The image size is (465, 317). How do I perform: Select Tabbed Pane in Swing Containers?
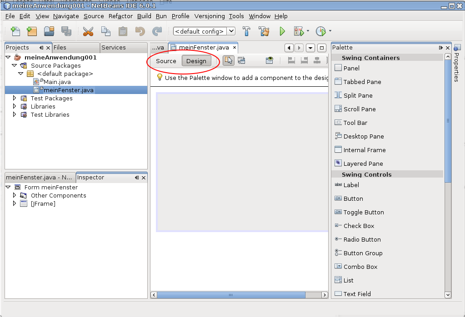[362, 82]
